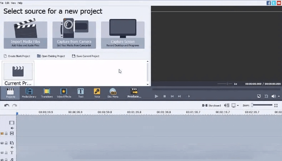
Task: Open the audio mixer icon
Action: (x=227, y=105)
